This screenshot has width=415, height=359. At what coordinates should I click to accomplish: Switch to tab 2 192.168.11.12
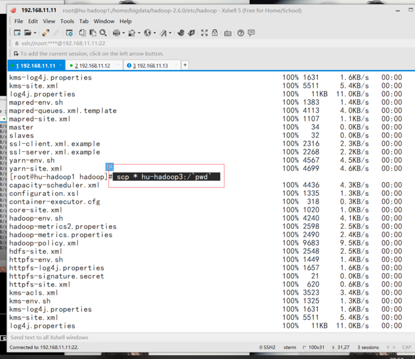click(x=92, y=66)
